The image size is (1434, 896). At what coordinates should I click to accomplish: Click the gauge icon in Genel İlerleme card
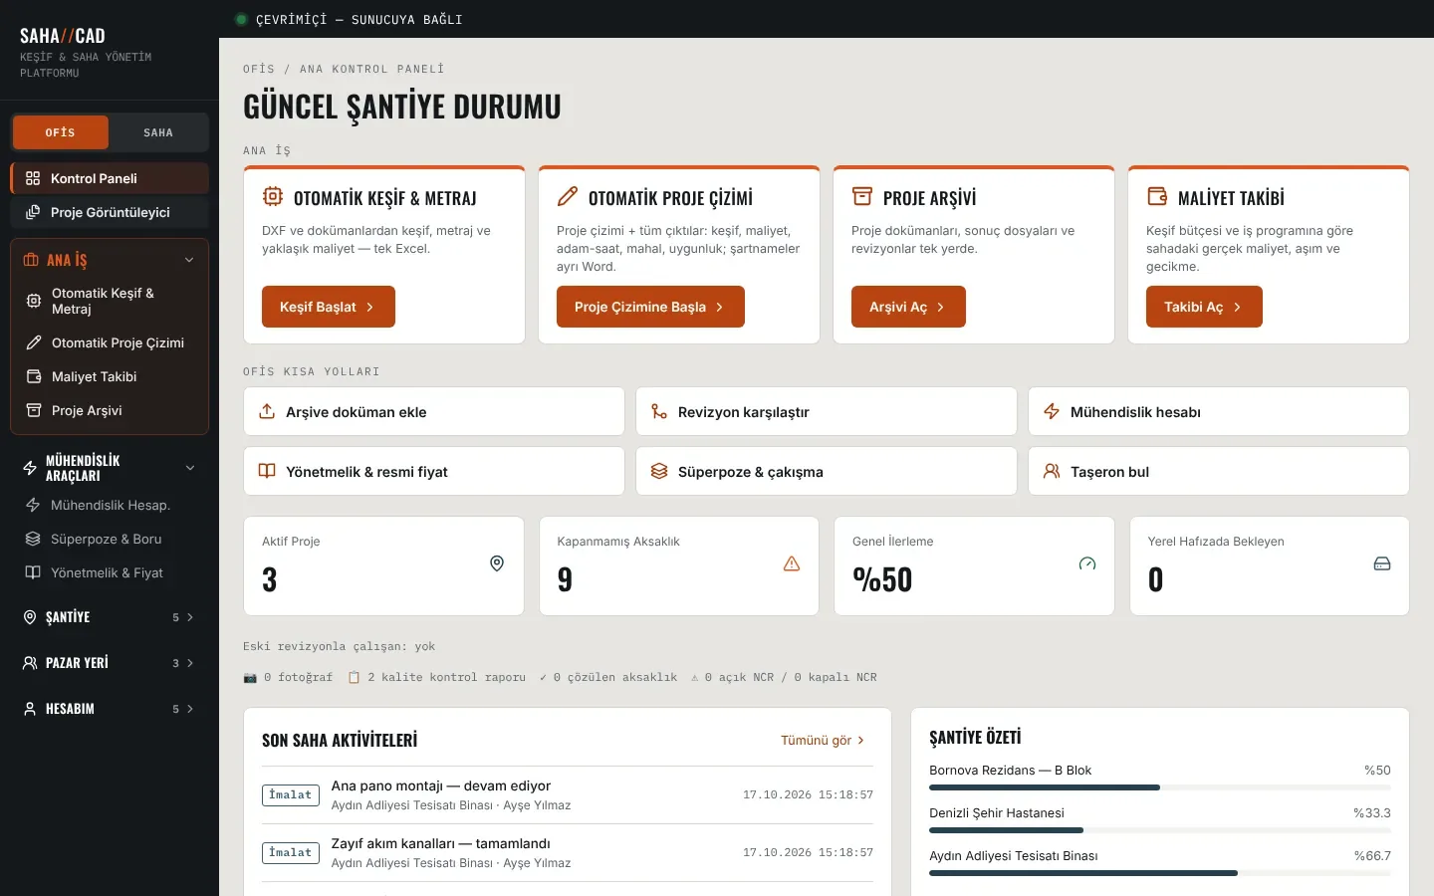(1087, 563)
